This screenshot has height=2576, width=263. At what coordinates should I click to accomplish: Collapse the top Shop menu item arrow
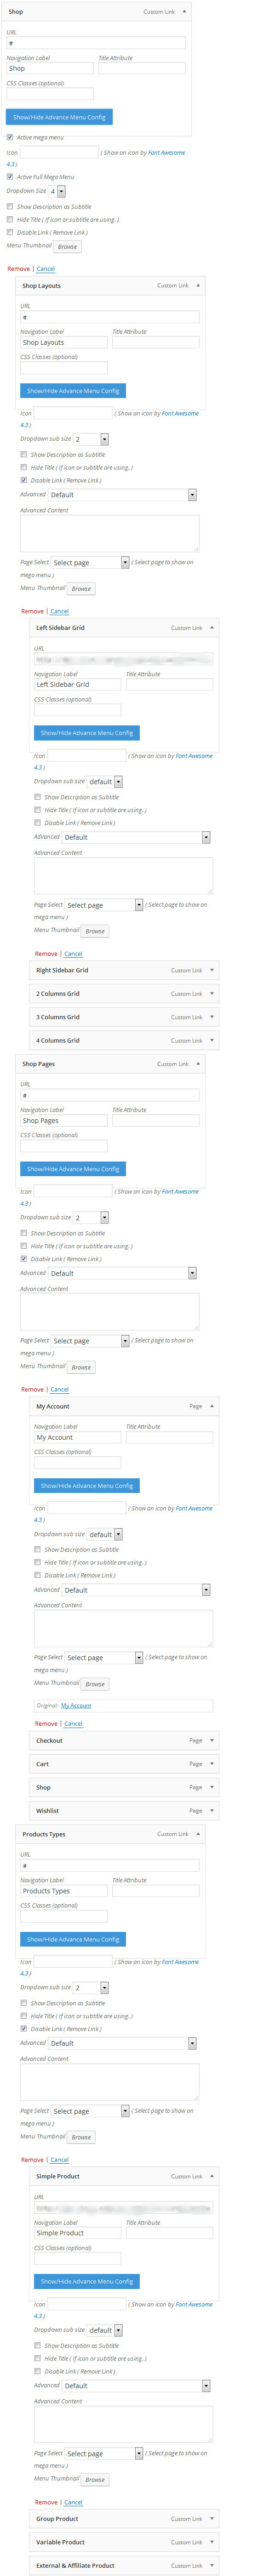(x=184, y=12)
